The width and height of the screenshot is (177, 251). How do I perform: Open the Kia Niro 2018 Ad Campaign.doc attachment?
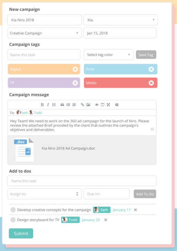click(68, 148)
